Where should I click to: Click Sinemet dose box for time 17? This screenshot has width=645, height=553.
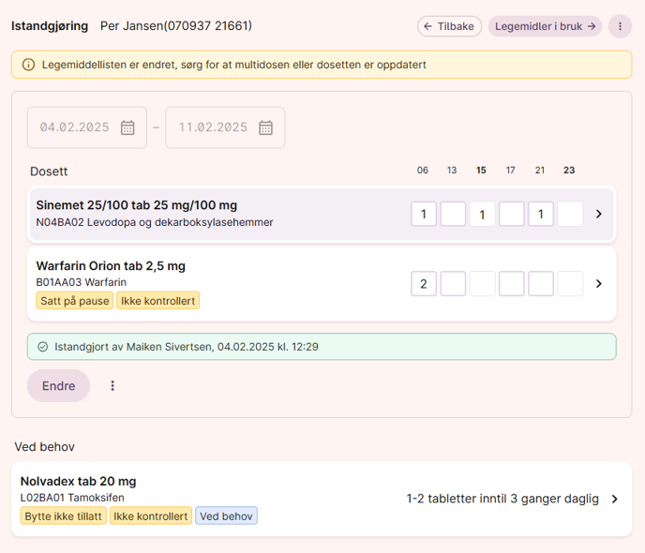(x=511, y=214)
